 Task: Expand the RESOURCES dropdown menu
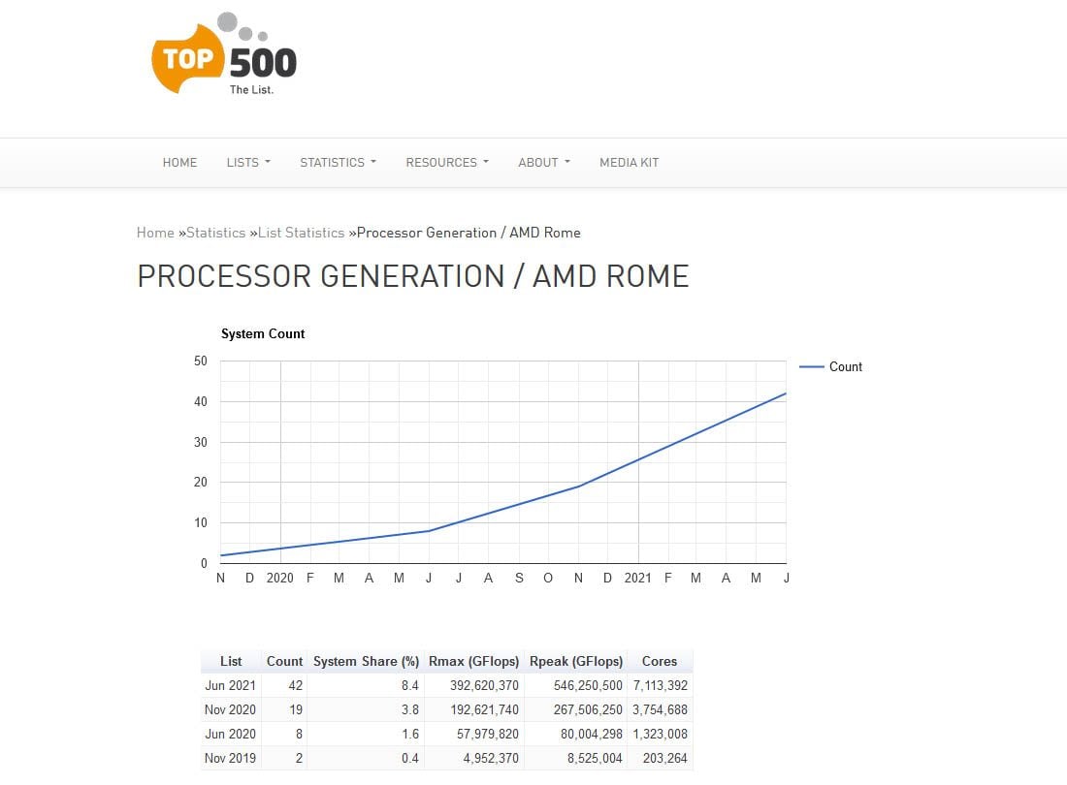447,163
